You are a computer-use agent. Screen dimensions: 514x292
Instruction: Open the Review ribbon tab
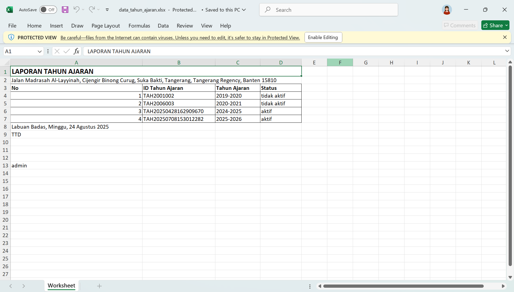pos(185,26)
